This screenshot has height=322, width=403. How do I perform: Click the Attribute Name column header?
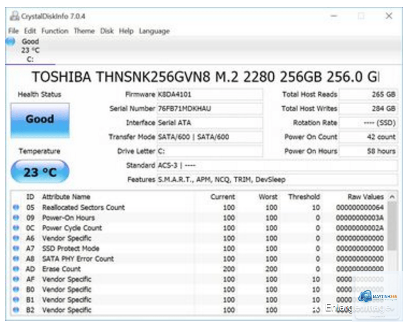pos(66,197)
